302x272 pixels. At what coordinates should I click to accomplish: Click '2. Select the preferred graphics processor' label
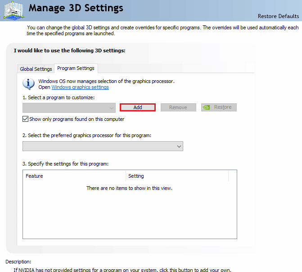pos(87,135)
